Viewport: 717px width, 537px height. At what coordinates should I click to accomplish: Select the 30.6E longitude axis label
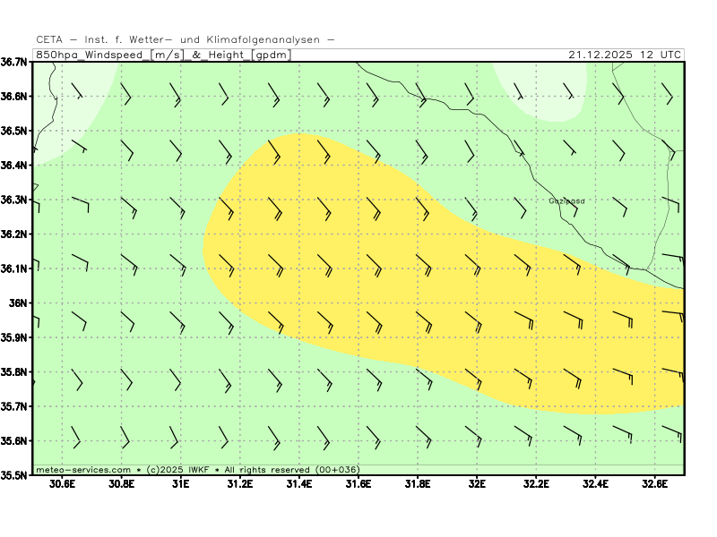pos(62,484)
